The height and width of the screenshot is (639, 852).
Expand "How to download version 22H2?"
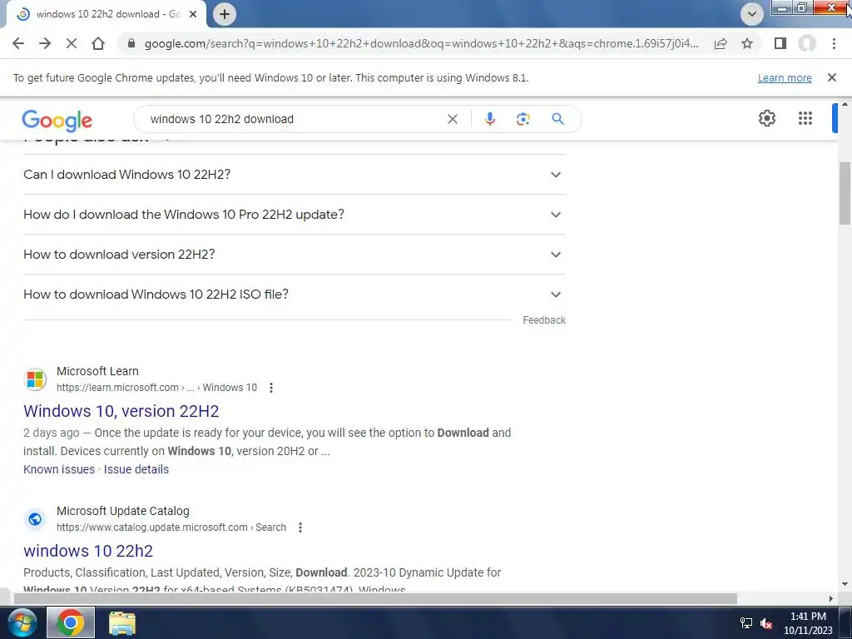pos(295,255)
